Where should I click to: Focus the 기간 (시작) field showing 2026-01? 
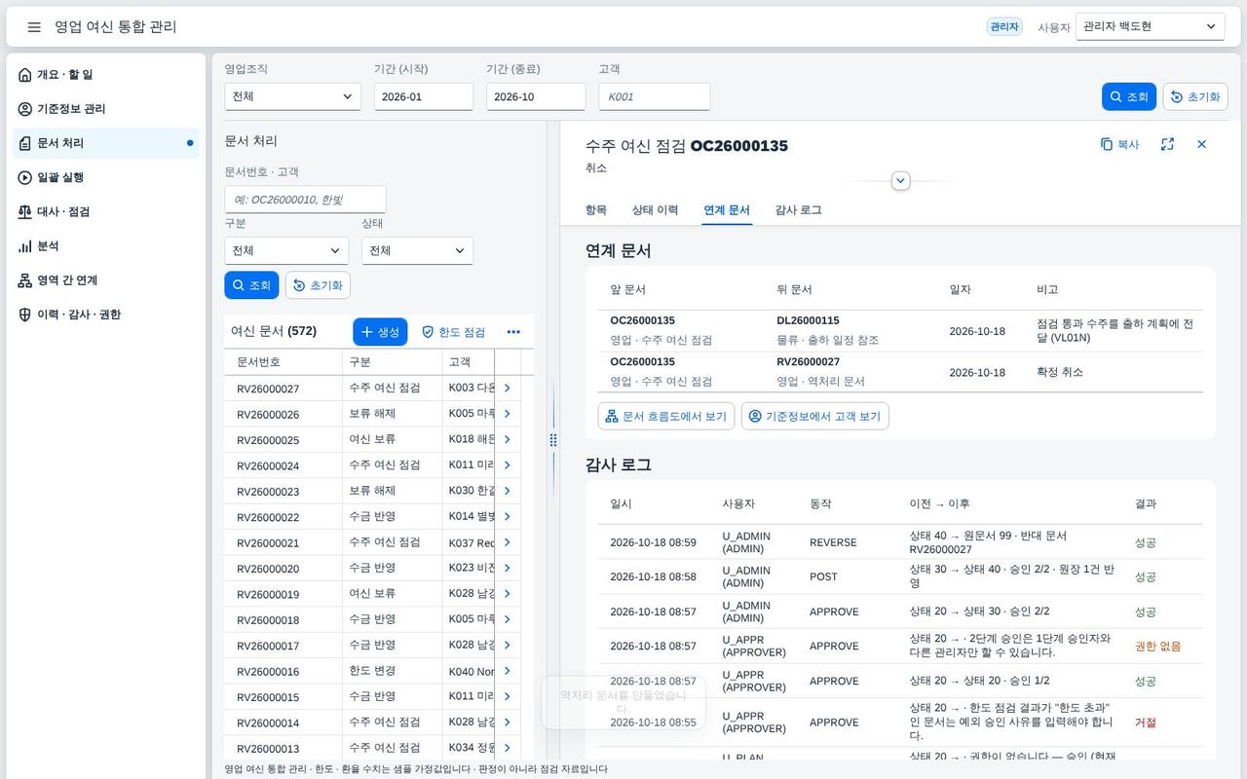424,96
